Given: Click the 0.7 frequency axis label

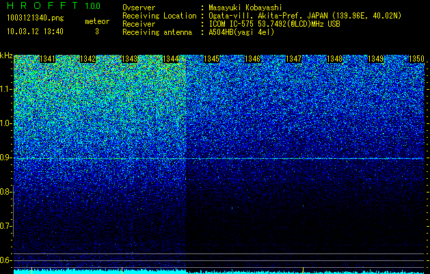Looking at the screenshot, I should [x=5, y=226].
